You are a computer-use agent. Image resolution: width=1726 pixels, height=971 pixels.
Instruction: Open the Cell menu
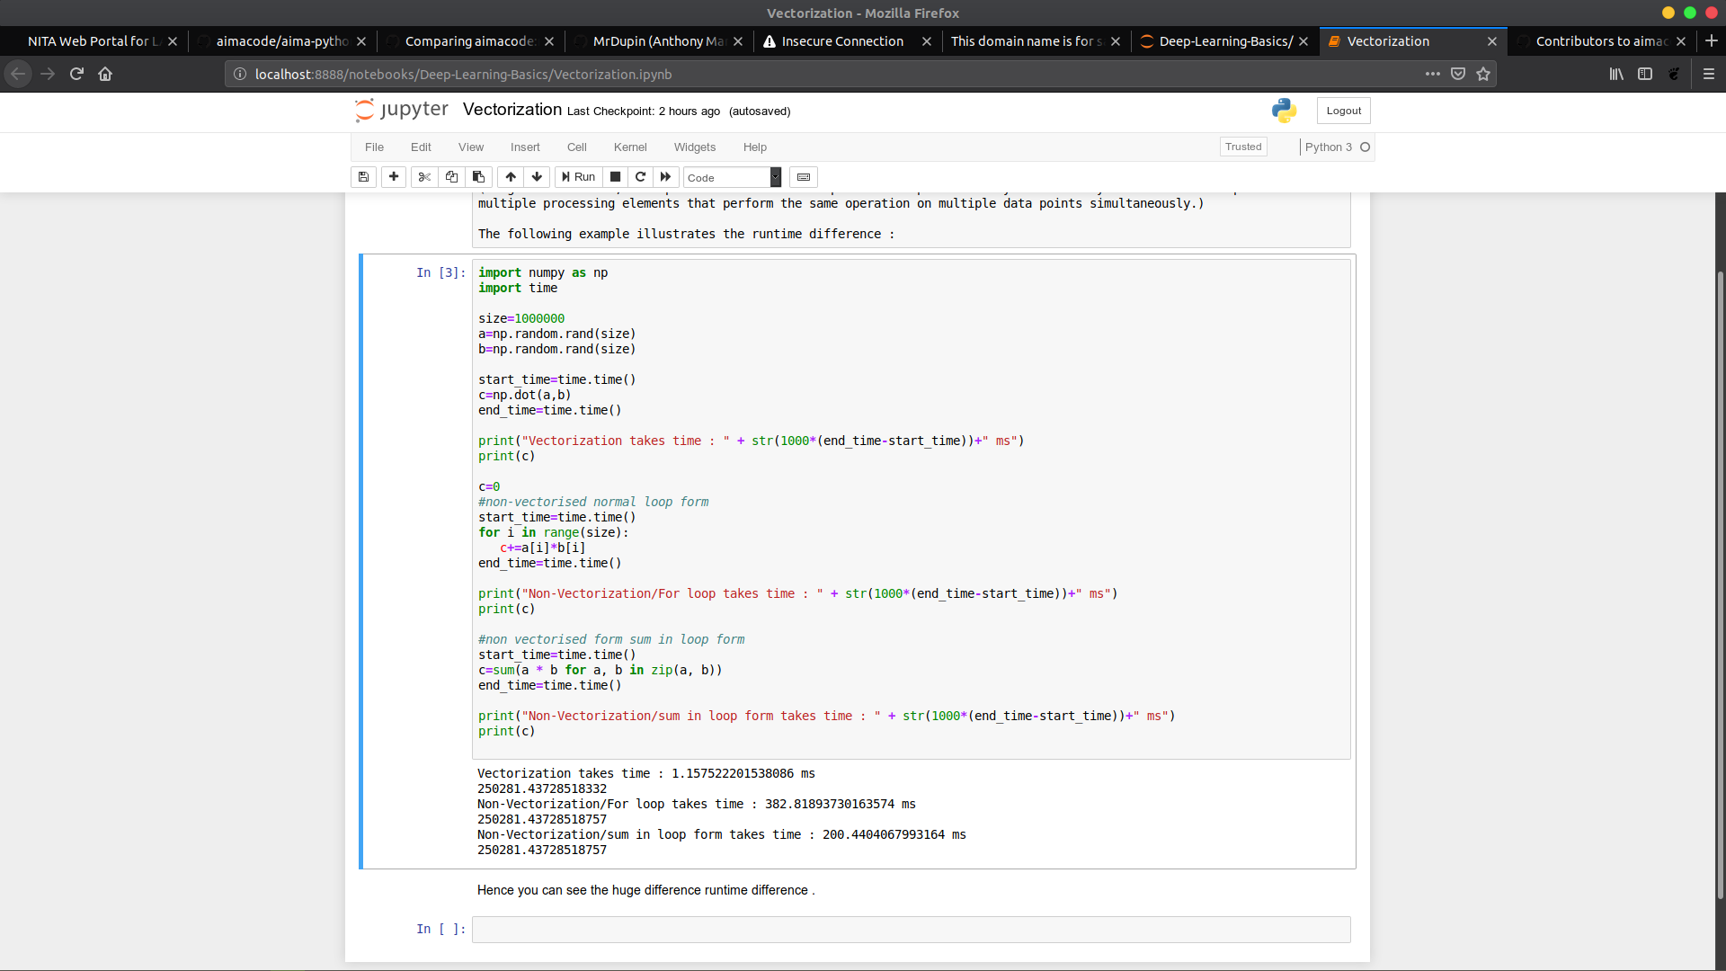[577, 147]
